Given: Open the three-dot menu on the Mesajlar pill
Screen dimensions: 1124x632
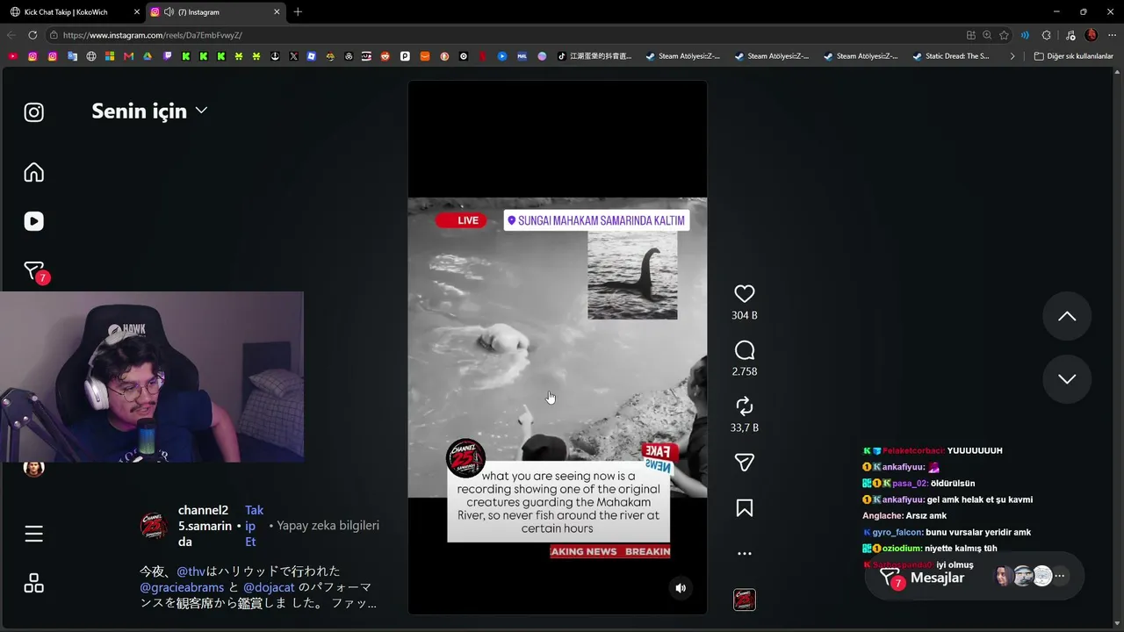Looking at the screenshot, I should [x=1060, y=577].
